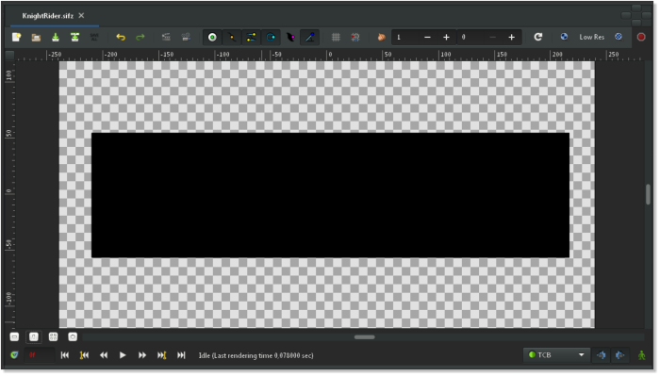Screen dimensions: 660x376
Task: Click the horizontal canvas scrollbar handle
Action: point(365,336)
